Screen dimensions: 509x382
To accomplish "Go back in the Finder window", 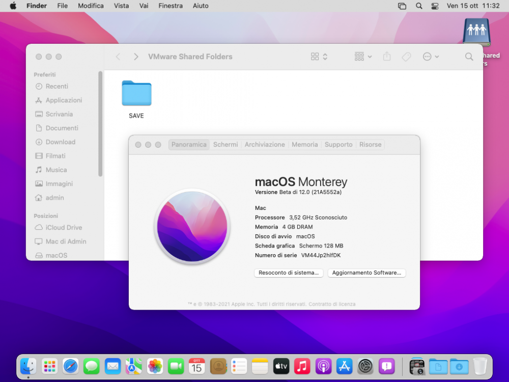I will pos(118,57).
